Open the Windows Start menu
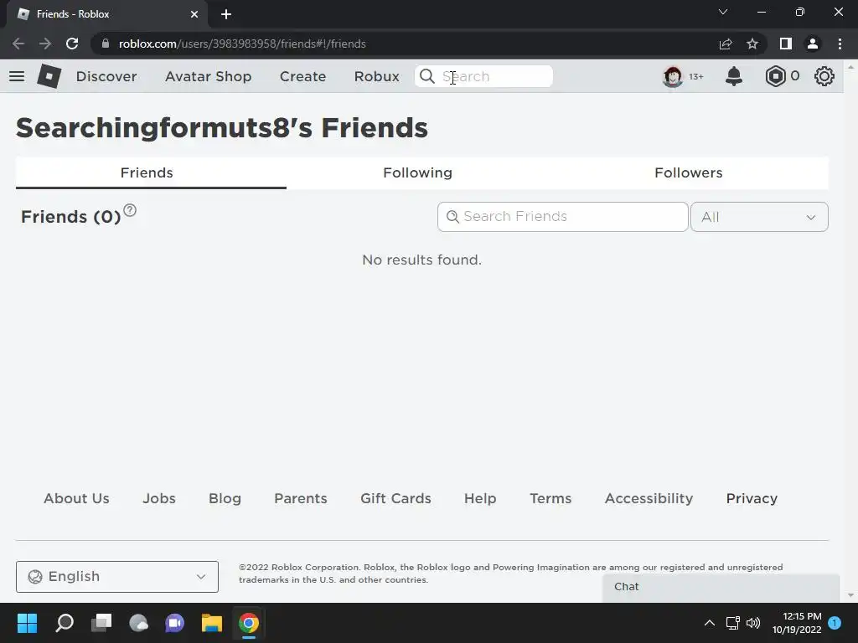 [x=27, y=623]
